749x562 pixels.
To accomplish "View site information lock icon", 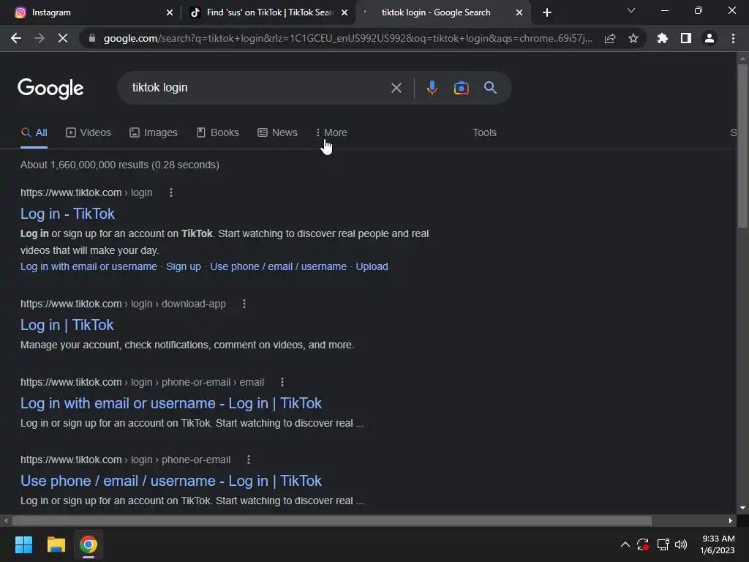I will point(92,38).
